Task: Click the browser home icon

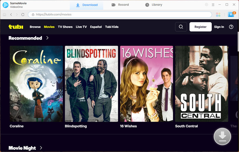Action: click(4, 15)
